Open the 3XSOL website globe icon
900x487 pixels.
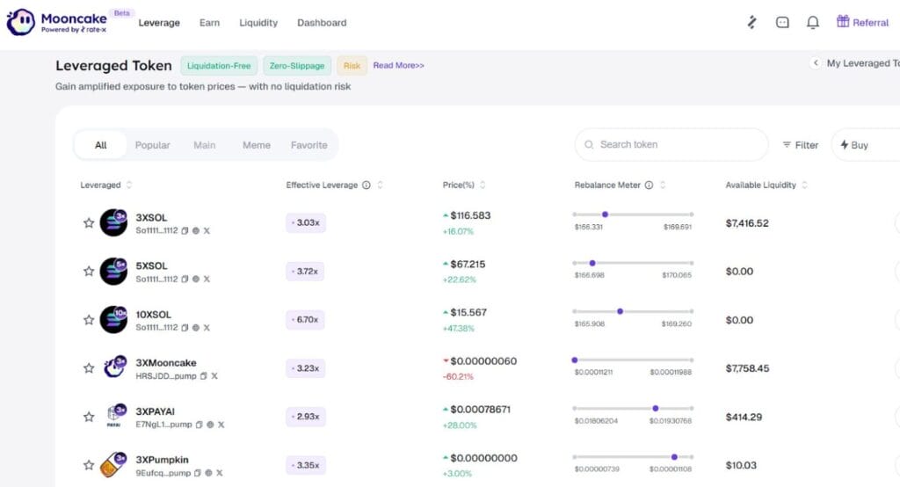click(196, 231)
